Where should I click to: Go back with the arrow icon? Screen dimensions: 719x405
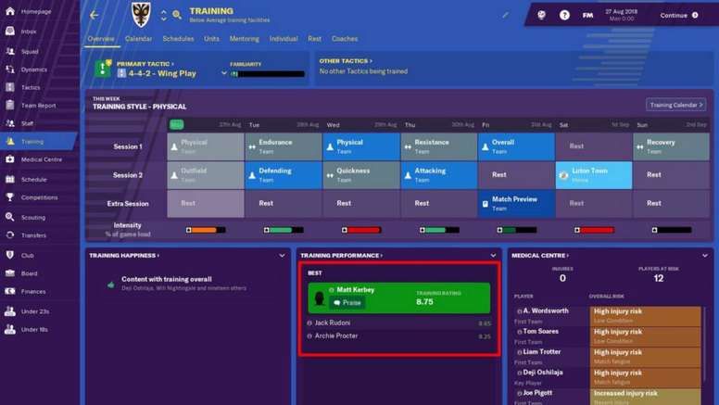(94, 15)
